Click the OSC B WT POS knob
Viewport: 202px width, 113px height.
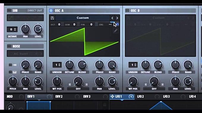click(x=133, y=81)
